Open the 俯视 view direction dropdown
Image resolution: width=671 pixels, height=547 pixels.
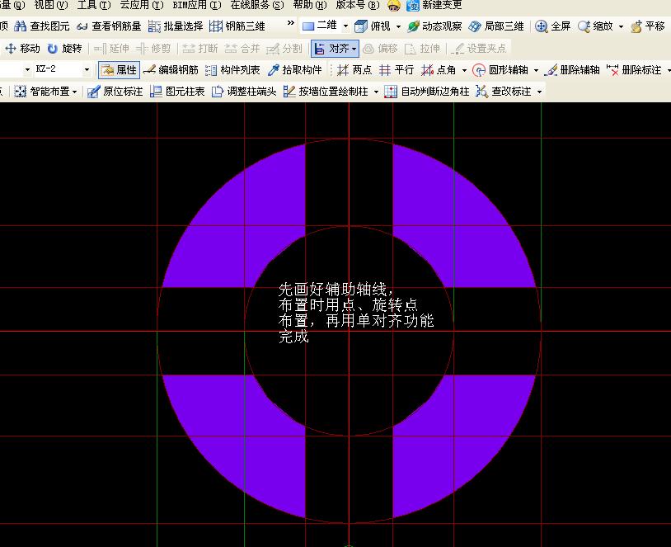(x=398, y=26)
